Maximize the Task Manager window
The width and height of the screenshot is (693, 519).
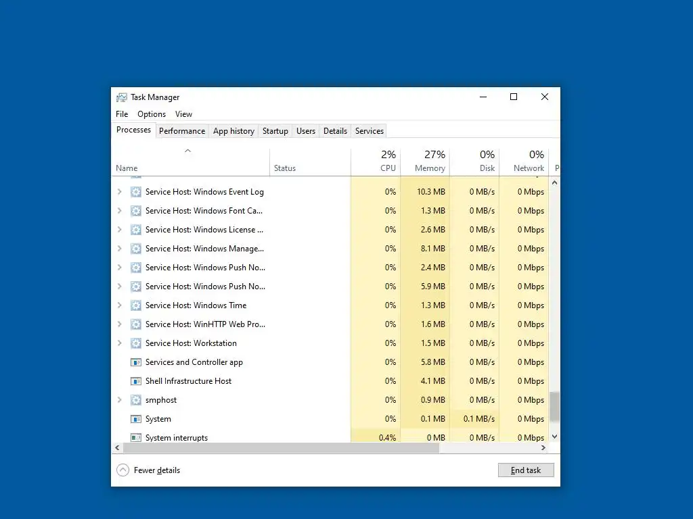pyautogui.click(x=514, y=97)
